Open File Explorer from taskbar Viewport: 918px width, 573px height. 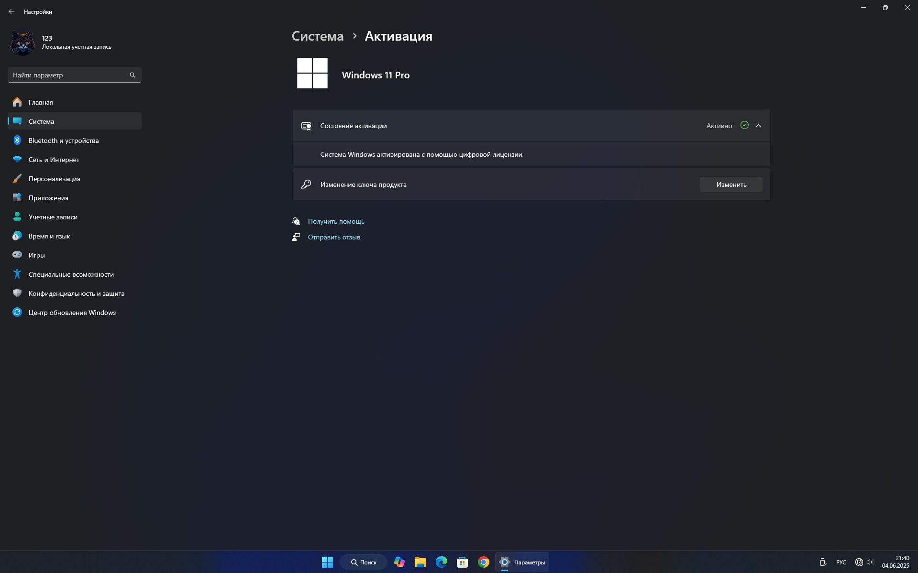click(420, 562)
